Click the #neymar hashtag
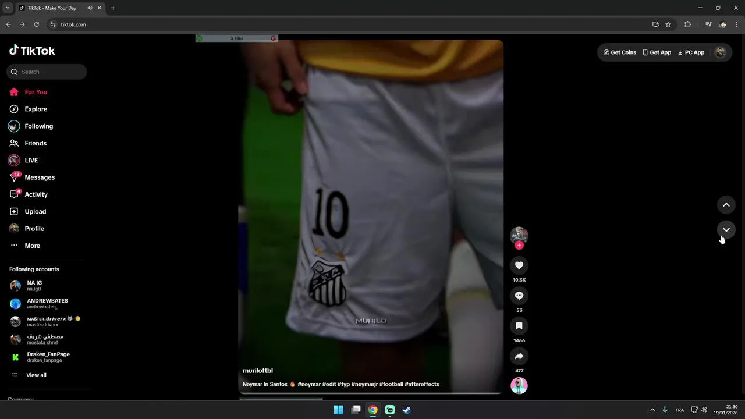 pyautogui.click(x=309, y=384)
